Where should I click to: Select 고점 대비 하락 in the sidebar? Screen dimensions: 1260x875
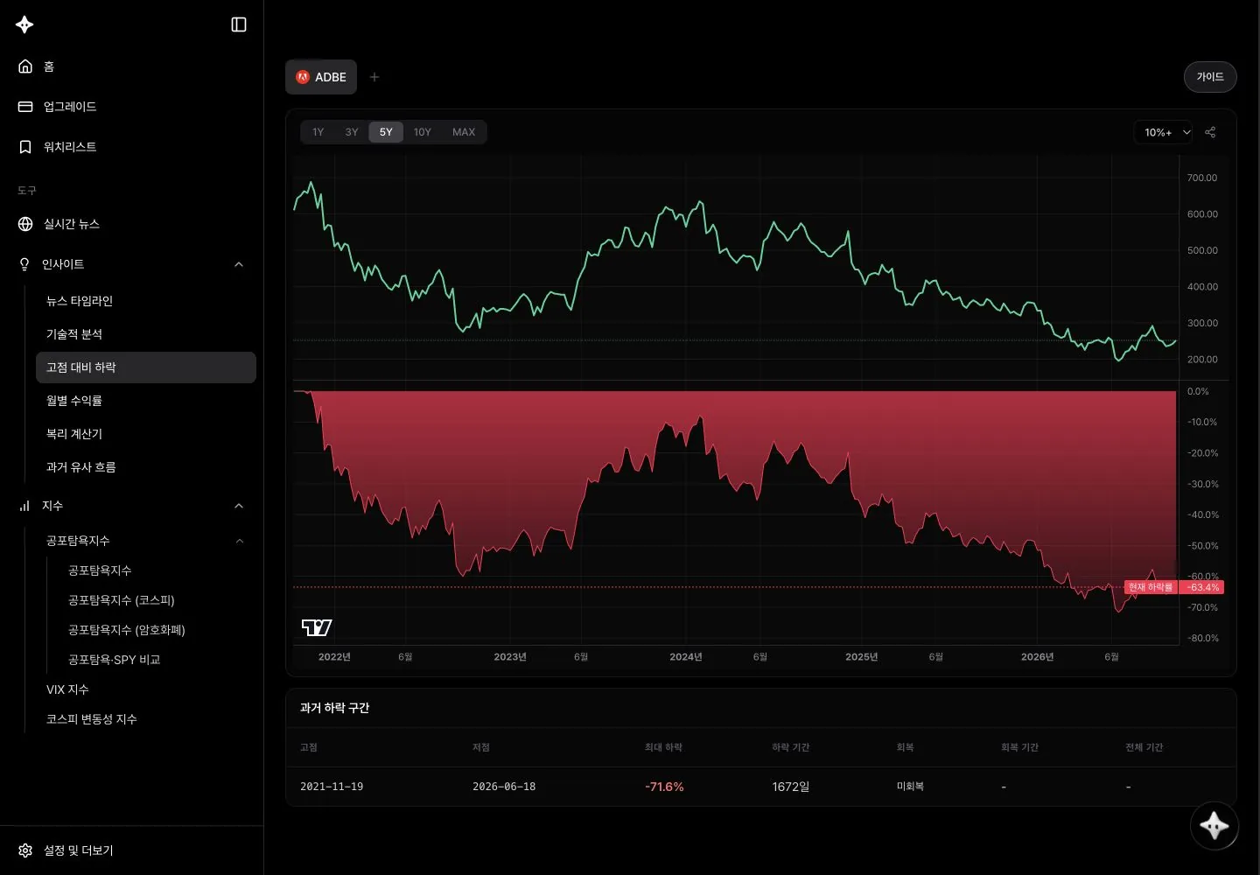[x=146, y=367]
